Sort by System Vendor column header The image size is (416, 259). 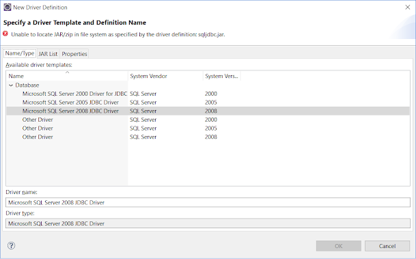165,76
